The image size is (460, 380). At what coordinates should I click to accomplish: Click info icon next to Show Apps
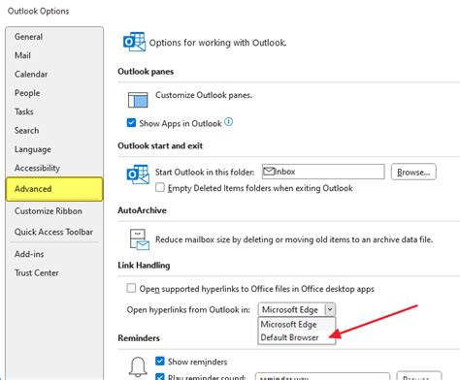(228, 122)
